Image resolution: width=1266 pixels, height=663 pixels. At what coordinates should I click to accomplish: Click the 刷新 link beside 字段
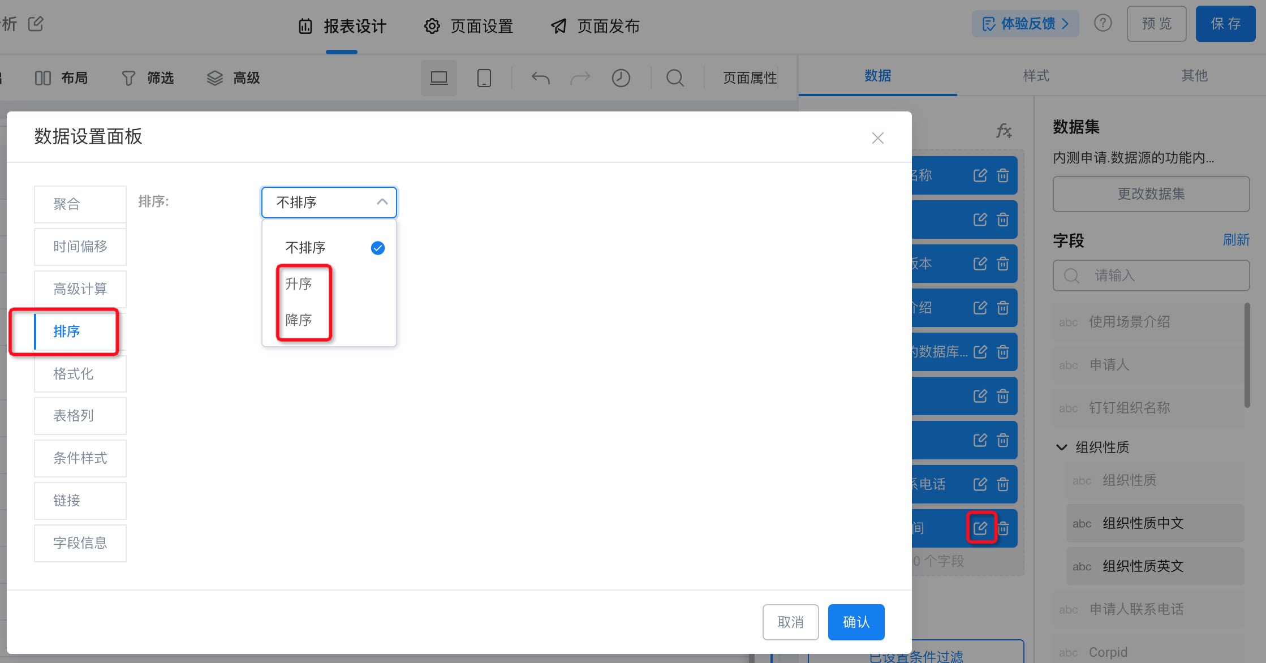pos(1236,240)
